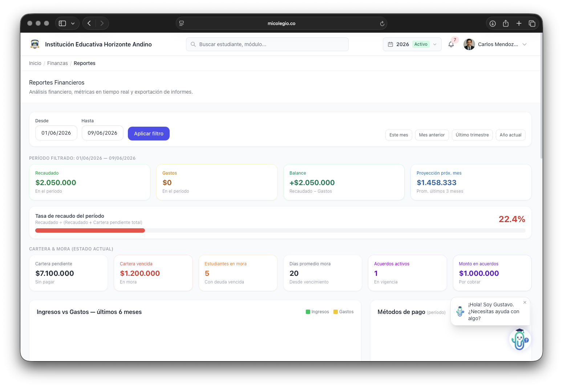This screenshot has height=388, width=563.
Task: Open the 2026 Activo year selector
Action: click(x=412, y=44)
